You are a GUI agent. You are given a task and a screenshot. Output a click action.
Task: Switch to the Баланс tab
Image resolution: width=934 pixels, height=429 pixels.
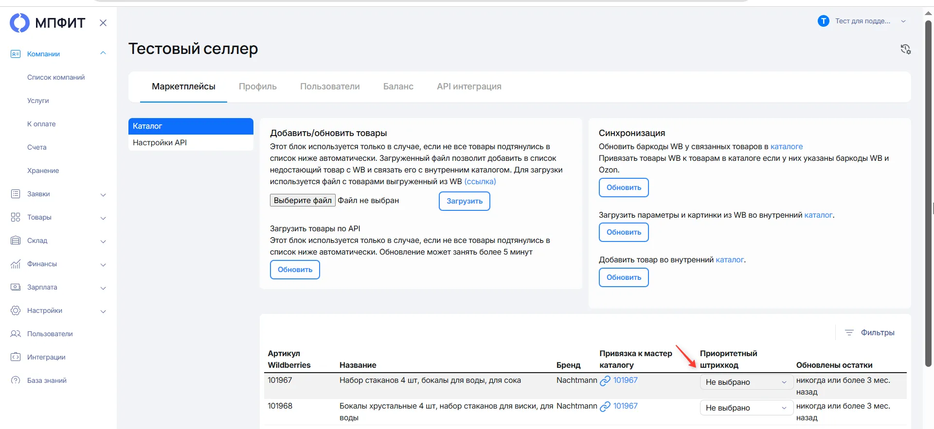pyautogui.click(x=398, y=86)
